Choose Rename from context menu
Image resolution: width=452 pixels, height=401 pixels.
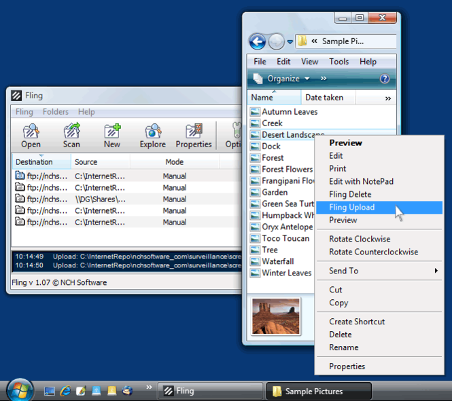point(379,347)
